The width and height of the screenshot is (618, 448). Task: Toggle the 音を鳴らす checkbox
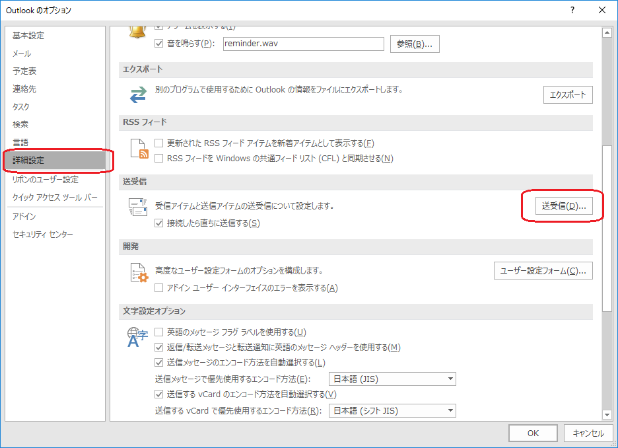click(158, 44)
